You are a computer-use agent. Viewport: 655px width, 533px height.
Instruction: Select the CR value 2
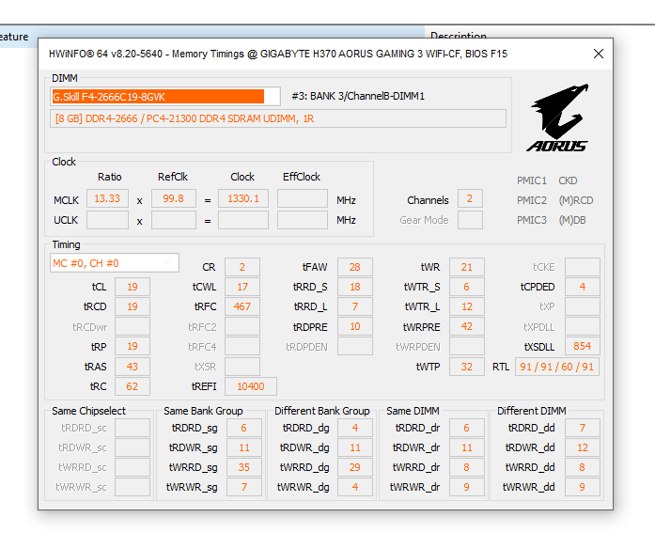[x=242, y=267]
